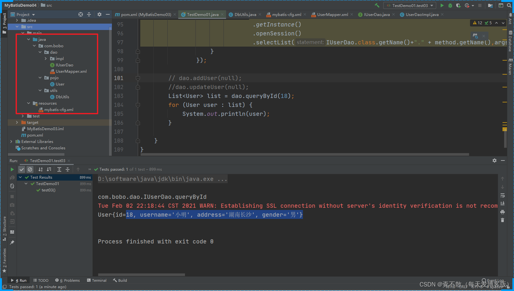Expand the External Libraries node

tap(11, 141)
